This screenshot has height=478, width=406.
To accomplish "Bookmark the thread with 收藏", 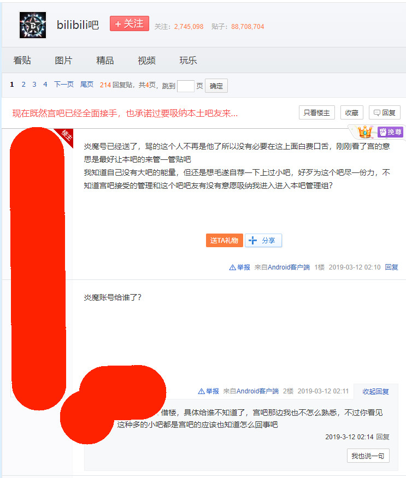I will click(352, 113).
